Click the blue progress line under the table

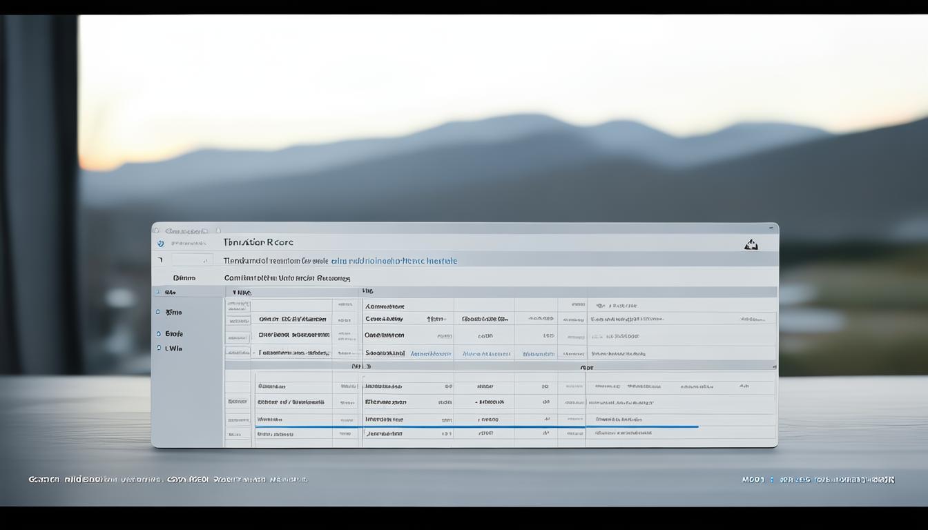(x=476, y=426)
